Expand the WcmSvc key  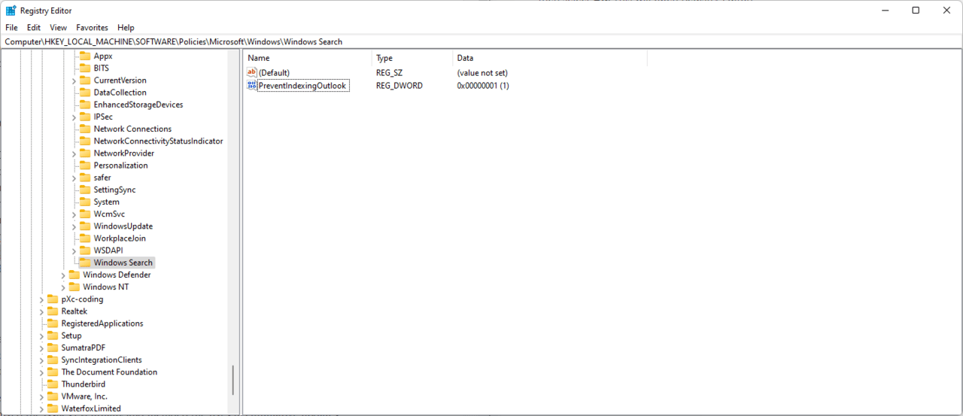pyautogui.click(x=74, y=214)
